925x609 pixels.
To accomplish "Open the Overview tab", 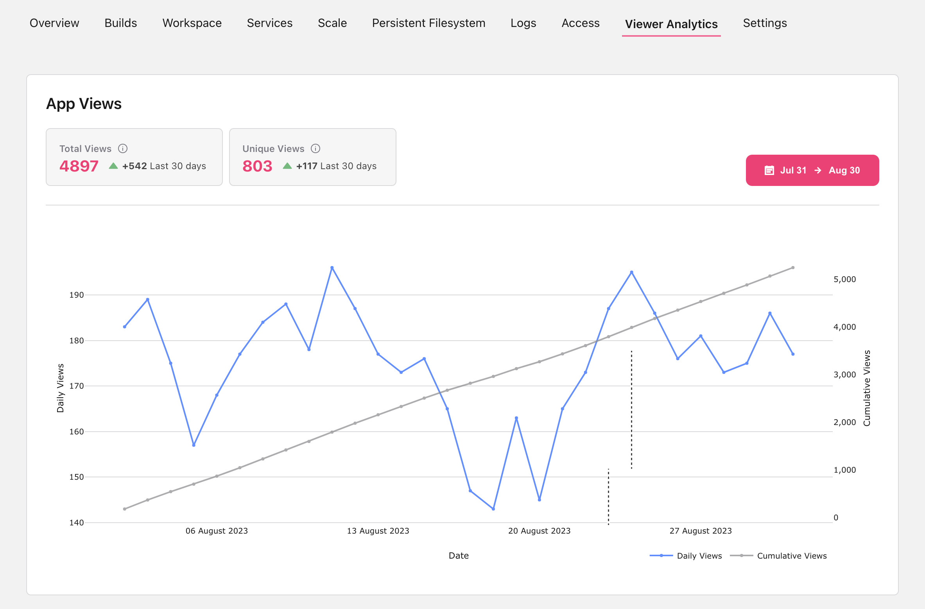I will pos(54,23).
